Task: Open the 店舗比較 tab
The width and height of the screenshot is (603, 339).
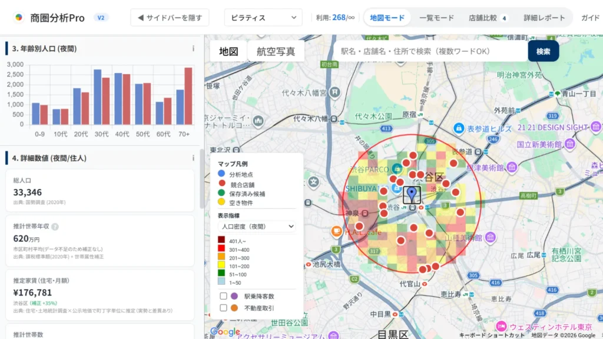Action: click(488, 18)
